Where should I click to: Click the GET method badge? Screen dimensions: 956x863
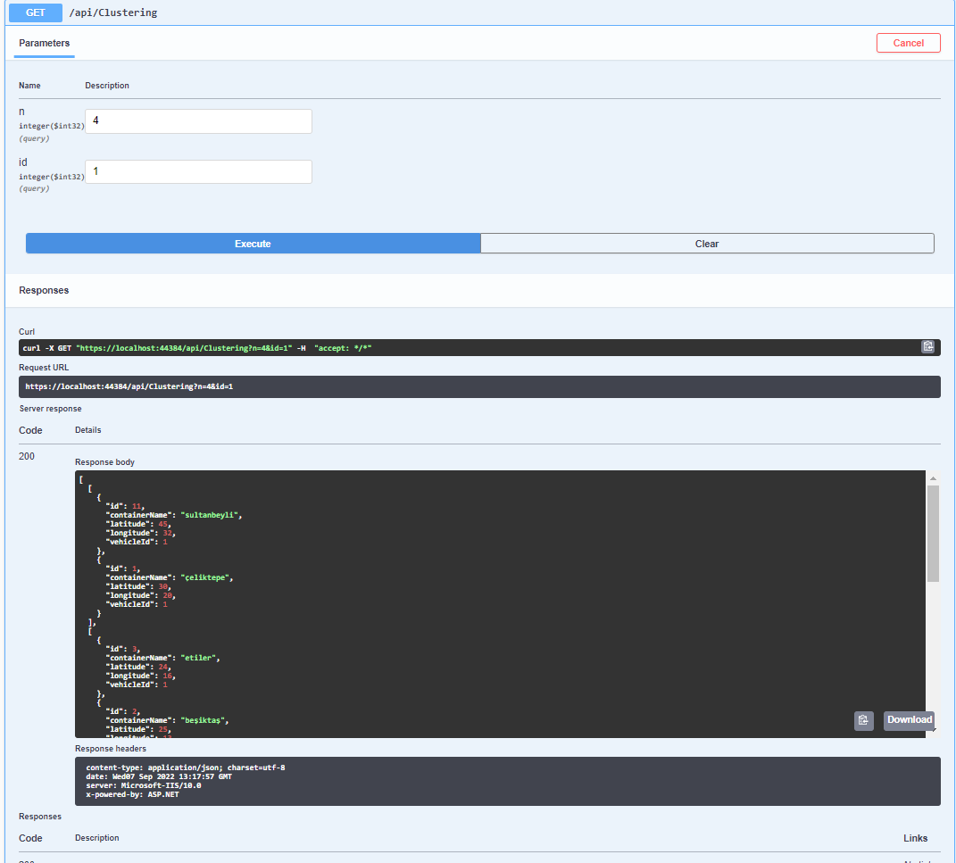pyautogui.click(x=35, y=12)
